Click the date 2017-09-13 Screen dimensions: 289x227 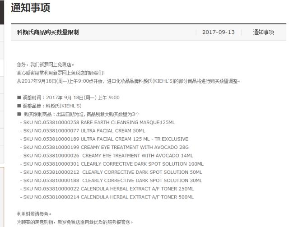tap(219, 32)
